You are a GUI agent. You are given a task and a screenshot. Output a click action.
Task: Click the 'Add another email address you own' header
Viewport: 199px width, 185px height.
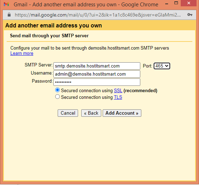coord(53,25)
